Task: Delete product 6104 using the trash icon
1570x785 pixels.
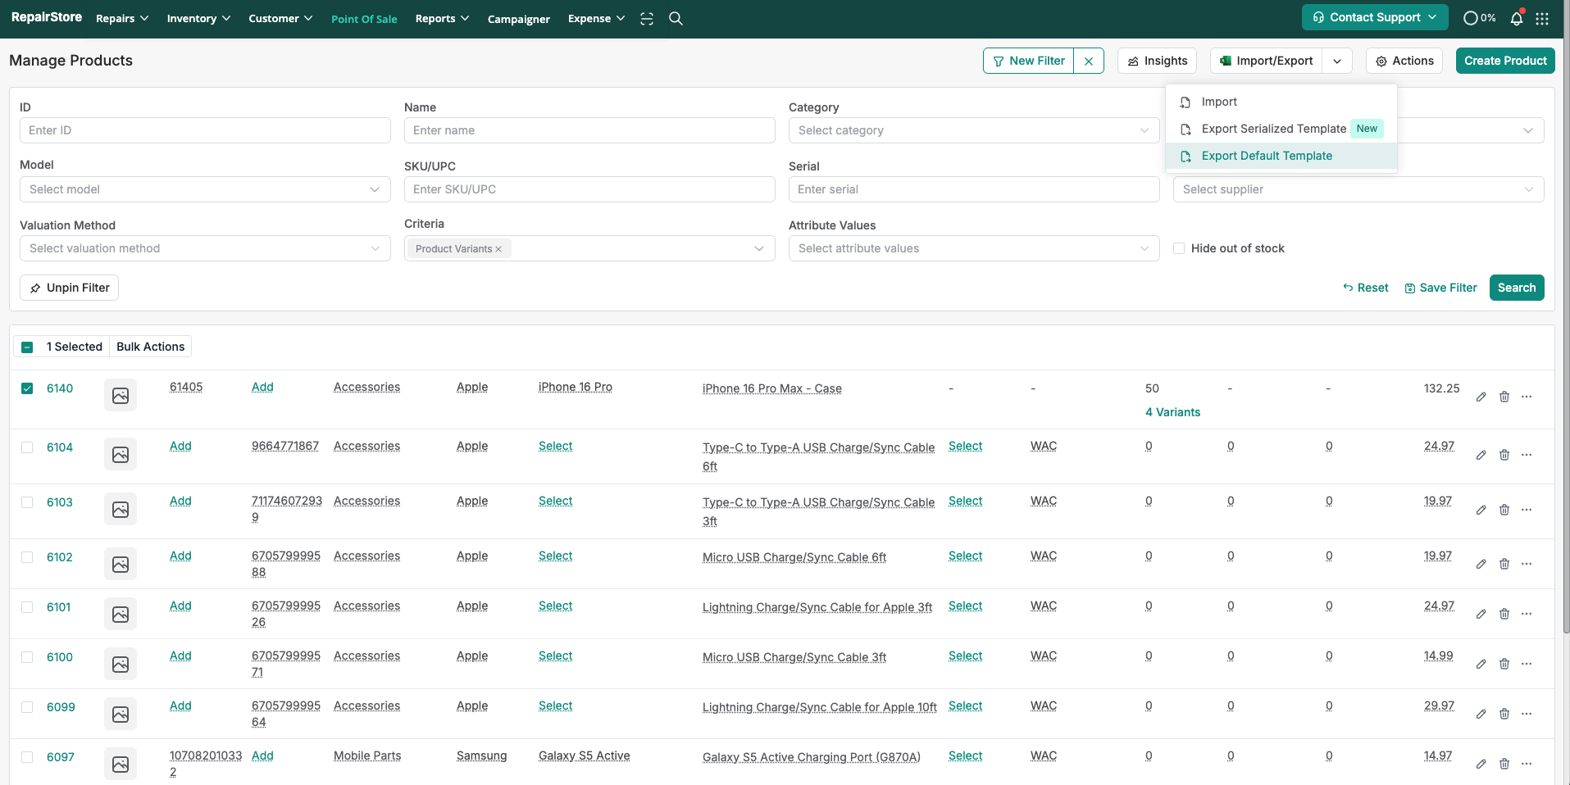Action: tap(1504, 455)
